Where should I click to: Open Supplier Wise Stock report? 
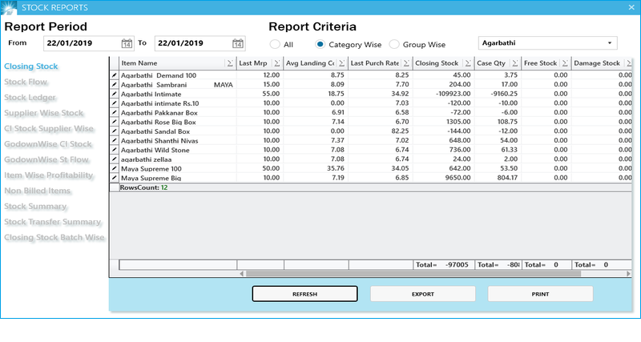point(44,113)
